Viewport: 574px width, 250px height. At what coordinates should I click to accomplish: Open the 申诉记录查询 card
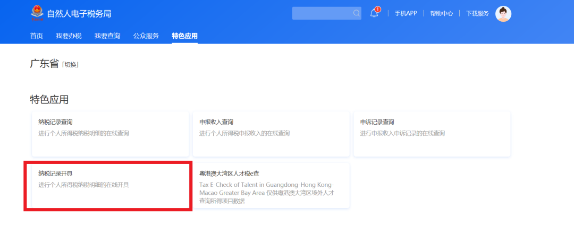click(x=432, y=134)
